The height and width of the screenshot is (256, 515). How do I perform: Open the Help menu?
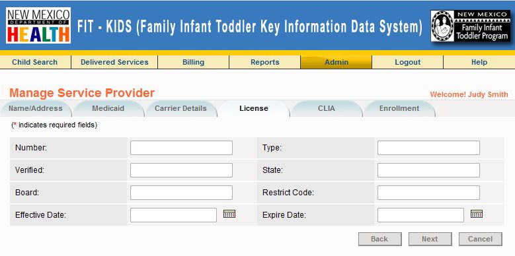[479, 62]
